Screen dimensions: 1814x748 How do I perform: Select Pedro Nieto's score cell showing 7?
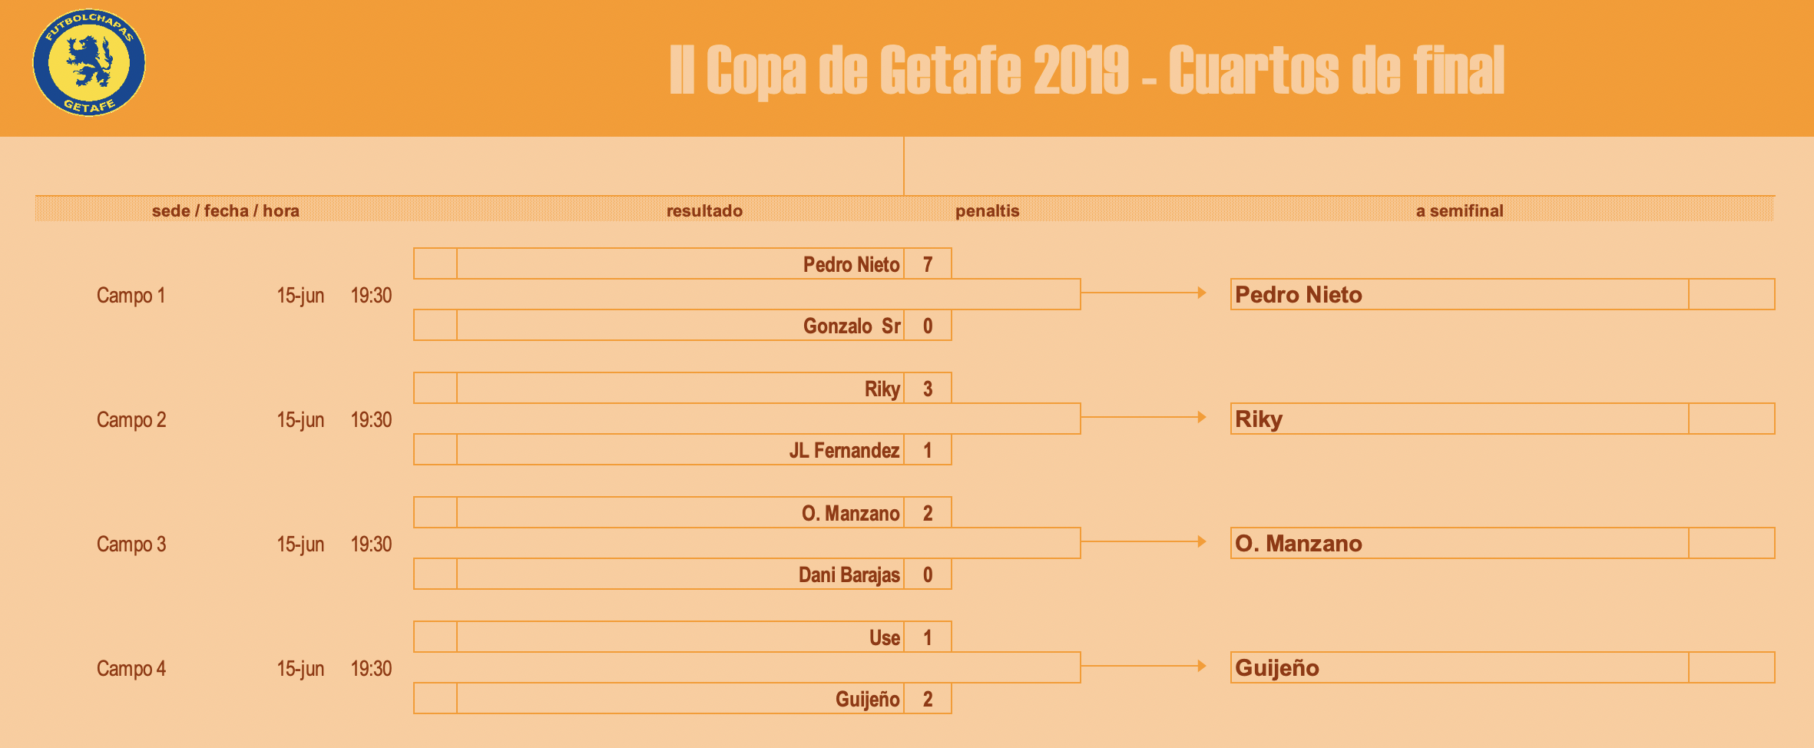tap(928, 263)
